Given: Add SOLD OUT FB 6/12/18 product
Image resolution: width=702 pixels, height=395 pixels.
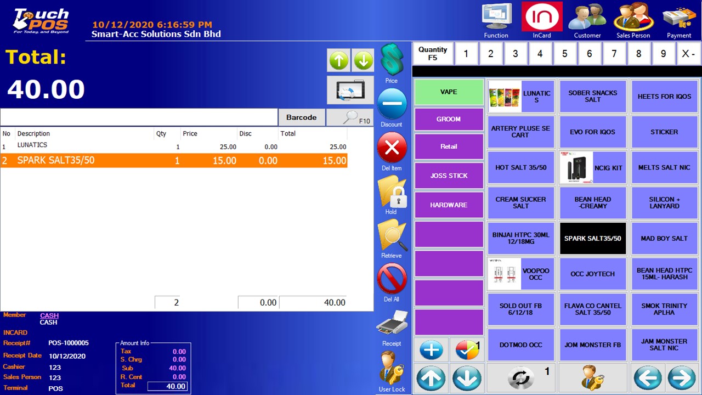Looking at the screenshot, I should (x=521, y=309).
